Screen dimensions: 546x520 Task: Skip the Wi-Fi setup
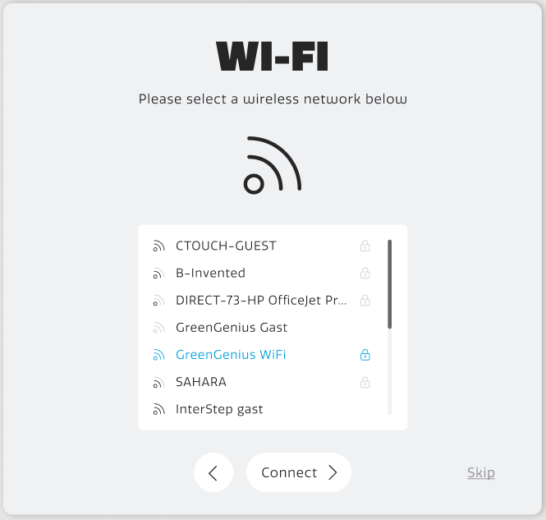pos(481,472)
